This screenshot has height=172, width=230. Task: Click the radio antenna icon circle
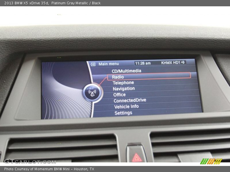(92, 93)
